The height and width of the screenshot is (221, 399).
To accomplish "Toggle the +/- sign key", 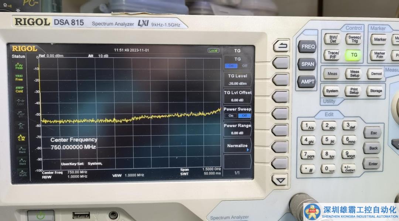I will point(348,169).
